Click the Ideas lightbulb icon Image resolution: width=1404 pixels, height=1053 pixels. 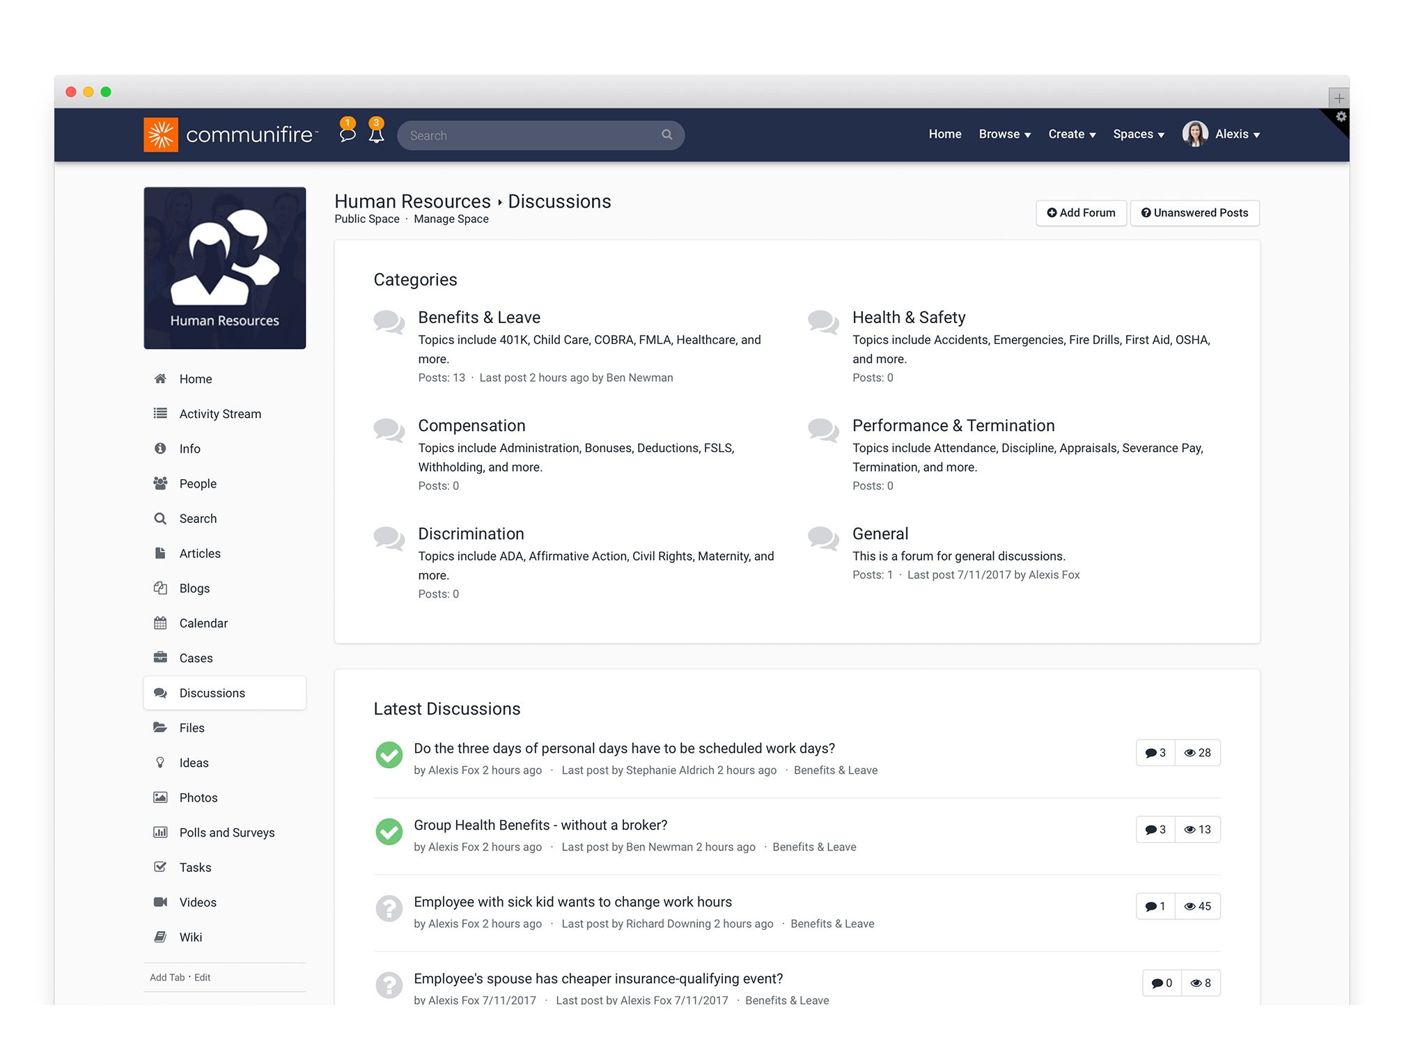tap(160, 763)
